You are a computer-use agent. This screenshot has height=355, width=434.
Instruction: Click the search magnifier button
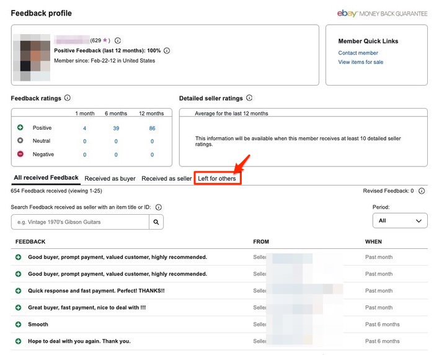pos(156,222)
